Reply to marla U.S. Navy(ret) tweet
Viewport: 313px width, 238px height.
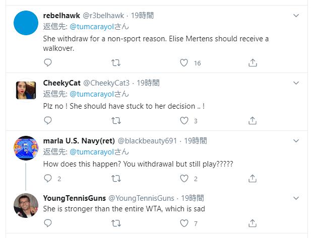48,179
